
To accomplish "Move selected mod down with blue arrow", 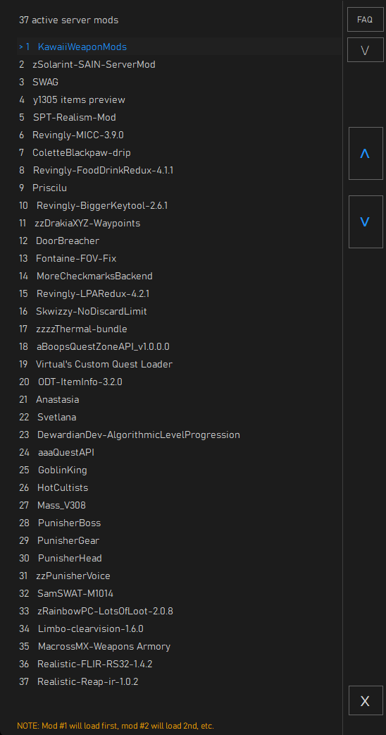I will (366, 221).
